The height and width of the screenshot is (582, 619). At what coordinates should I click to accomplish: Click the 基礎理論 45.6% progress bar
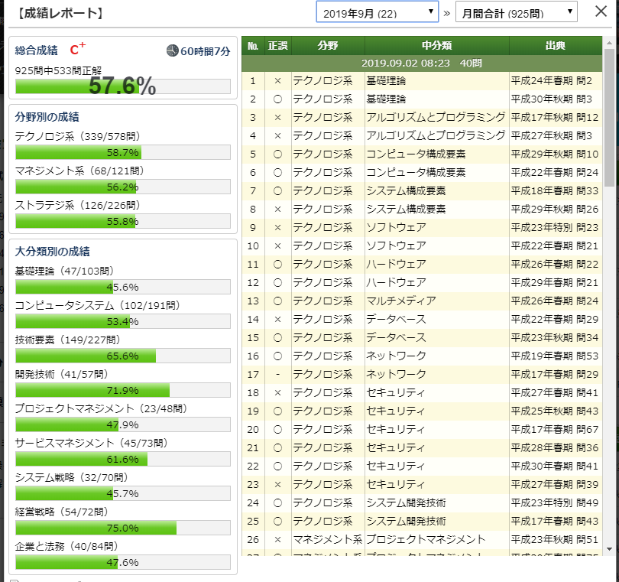123,287
